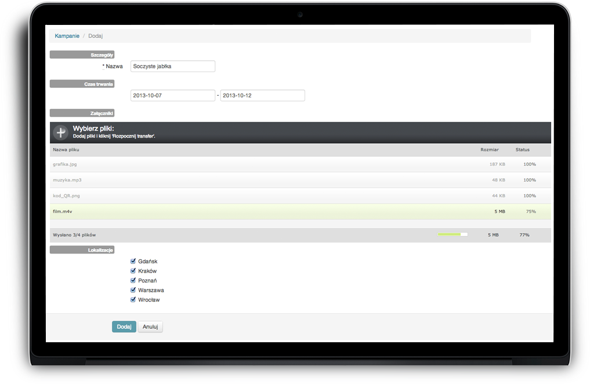Open the start date field 2013-10-07
590x384 pixels.
click(173, 96)
